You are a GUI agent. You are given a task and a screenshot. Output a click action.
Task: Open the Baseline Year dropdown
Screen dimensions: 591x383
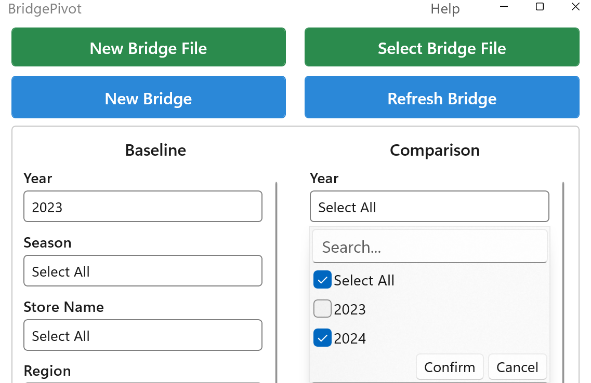142,206
